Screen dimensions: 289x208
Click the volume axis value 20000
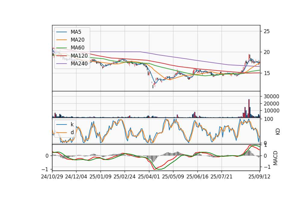click(272, 104)
